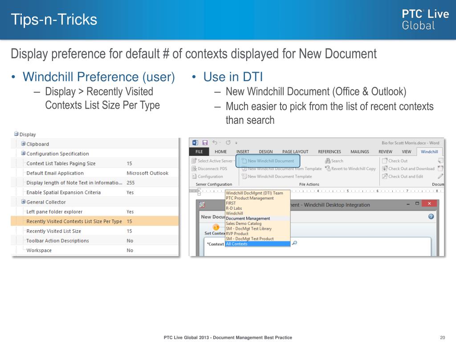This screenshot has width=456, height=342.
Task: Click the Undo arrow icon
Action: click(215, 142)
